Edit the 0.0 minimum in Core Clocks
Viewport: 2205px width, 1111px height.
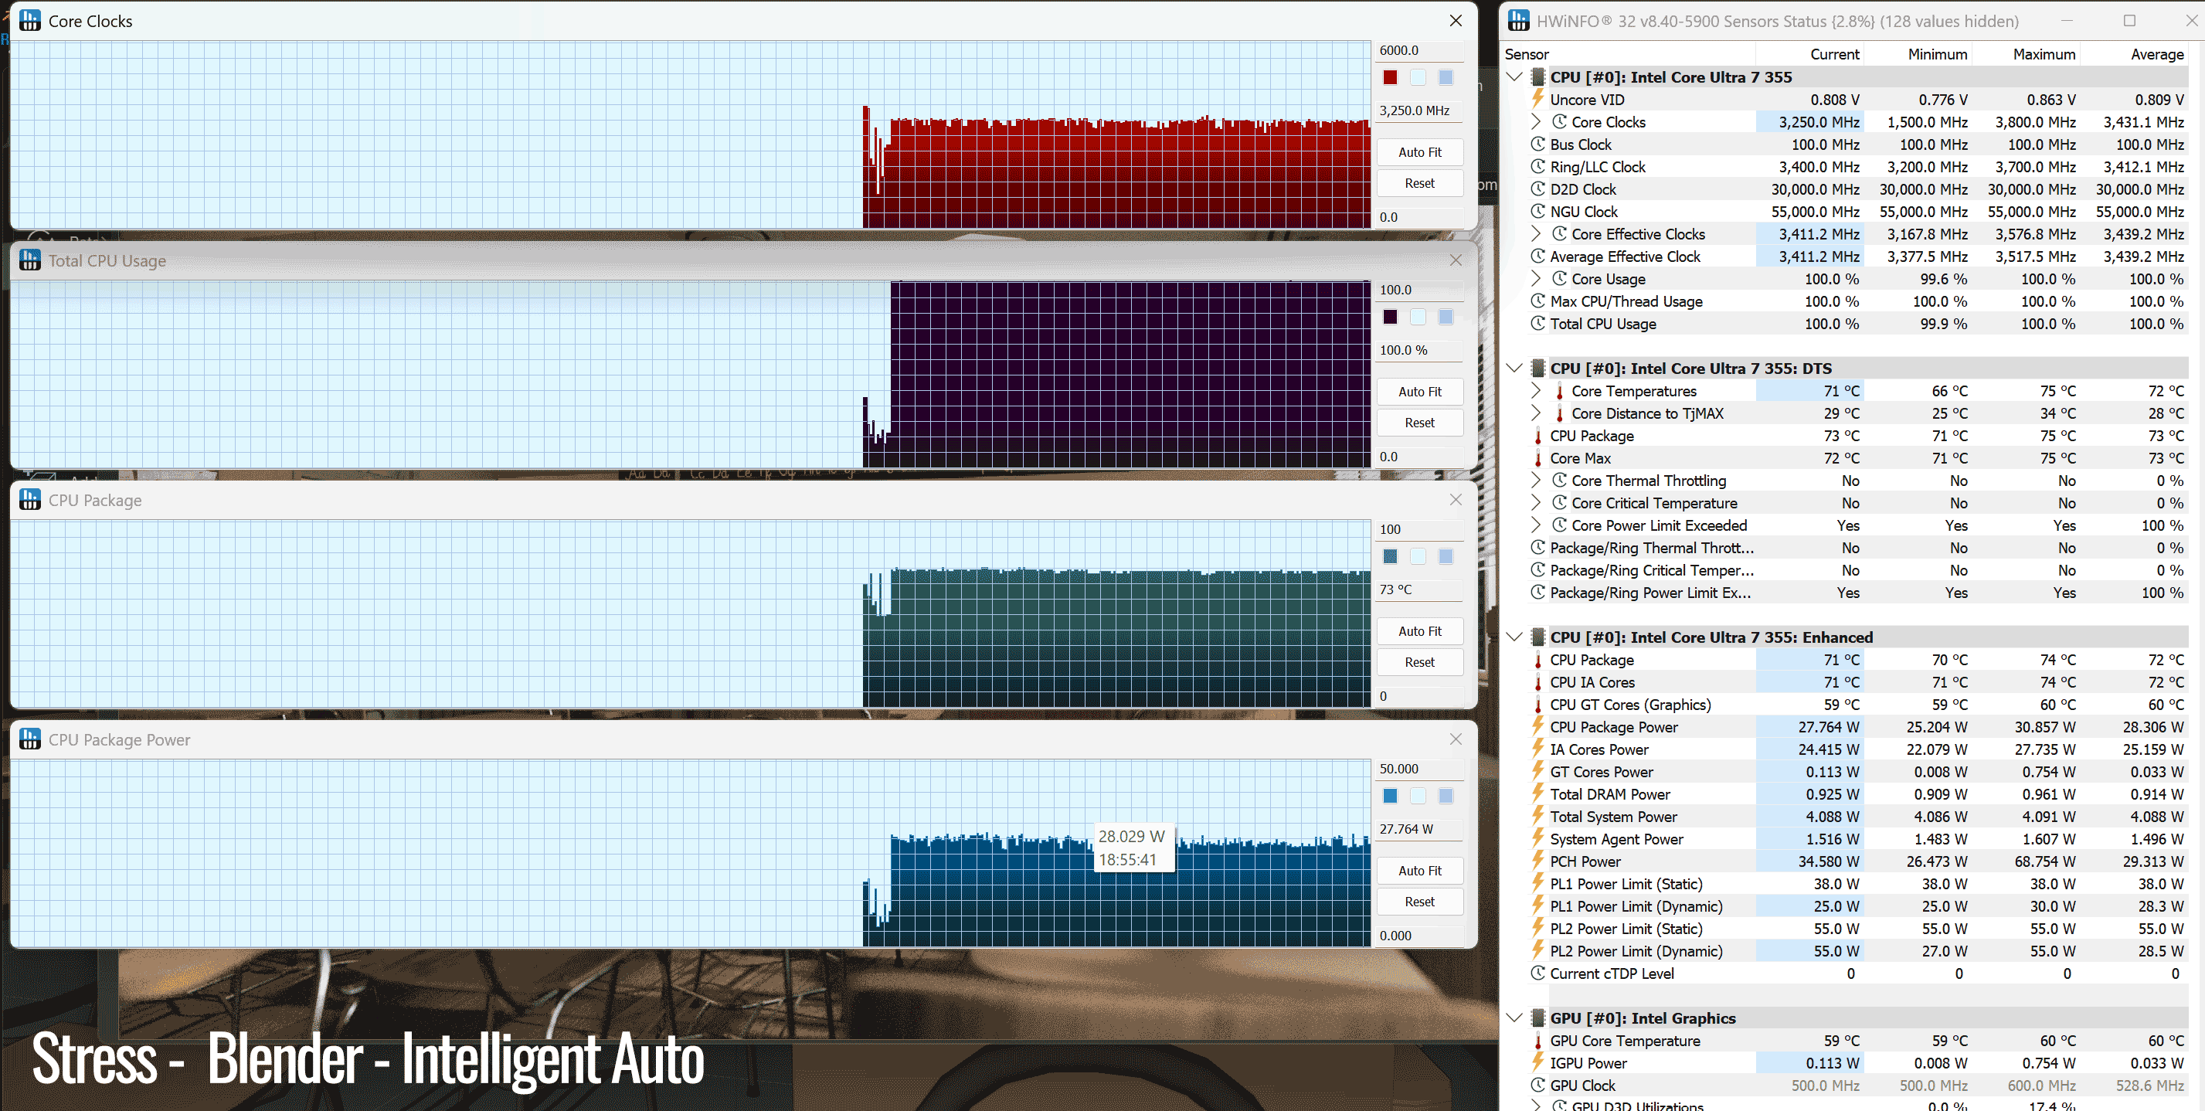(1419, 217)
